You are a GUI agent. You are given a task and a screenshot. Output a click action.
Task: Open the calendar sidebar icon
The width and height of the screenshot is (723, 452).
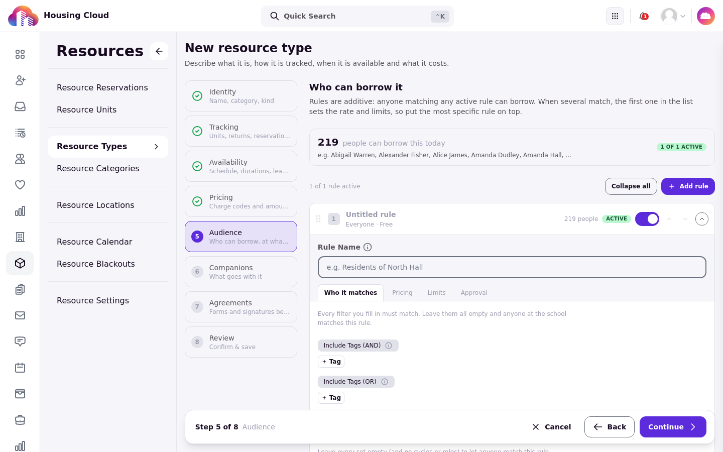(x=20, y=368)
